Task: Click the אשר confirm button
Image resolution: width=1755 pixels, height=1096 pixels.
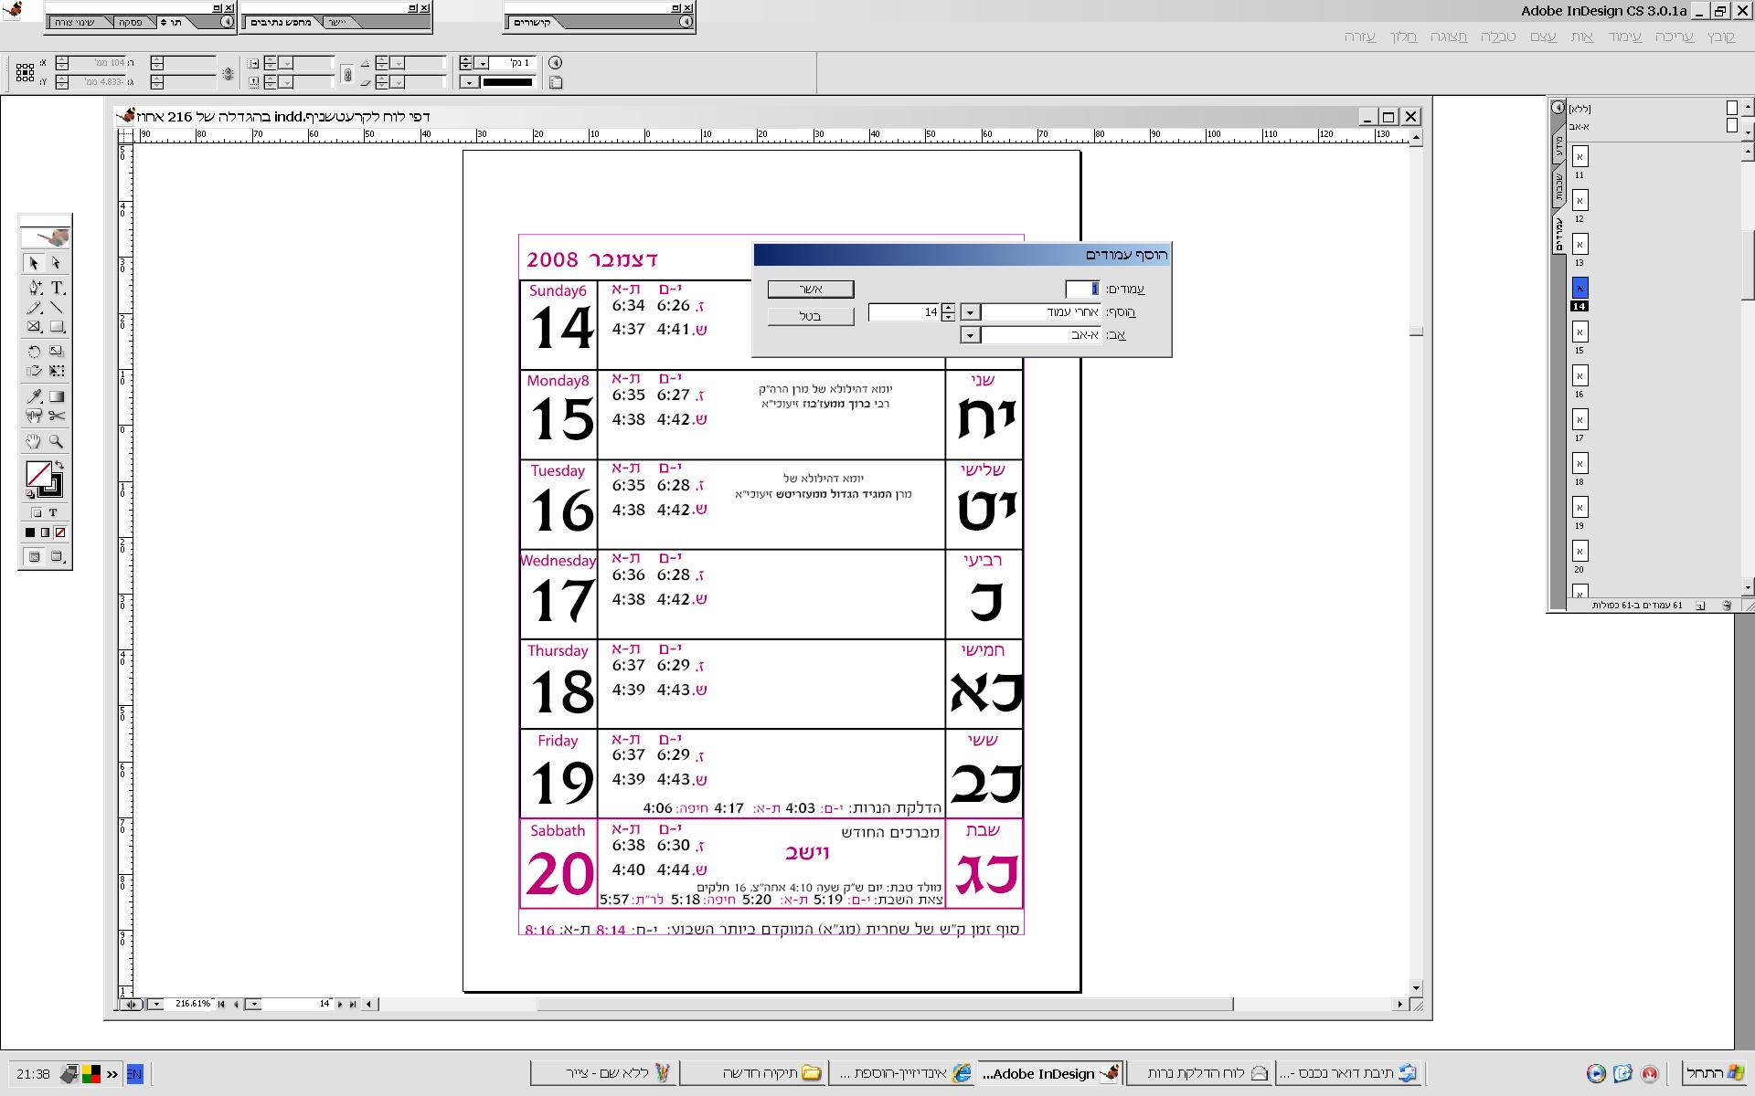Action: [811, 290]
